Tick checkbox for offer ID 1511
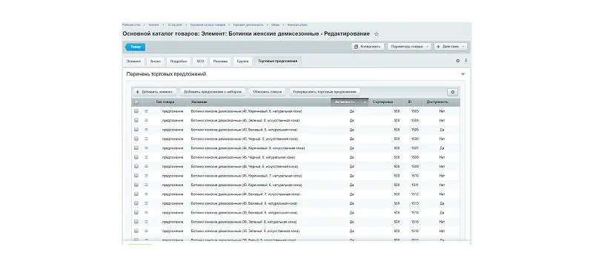The width and height of the screenshot is (593, 267). click(136, 185)
